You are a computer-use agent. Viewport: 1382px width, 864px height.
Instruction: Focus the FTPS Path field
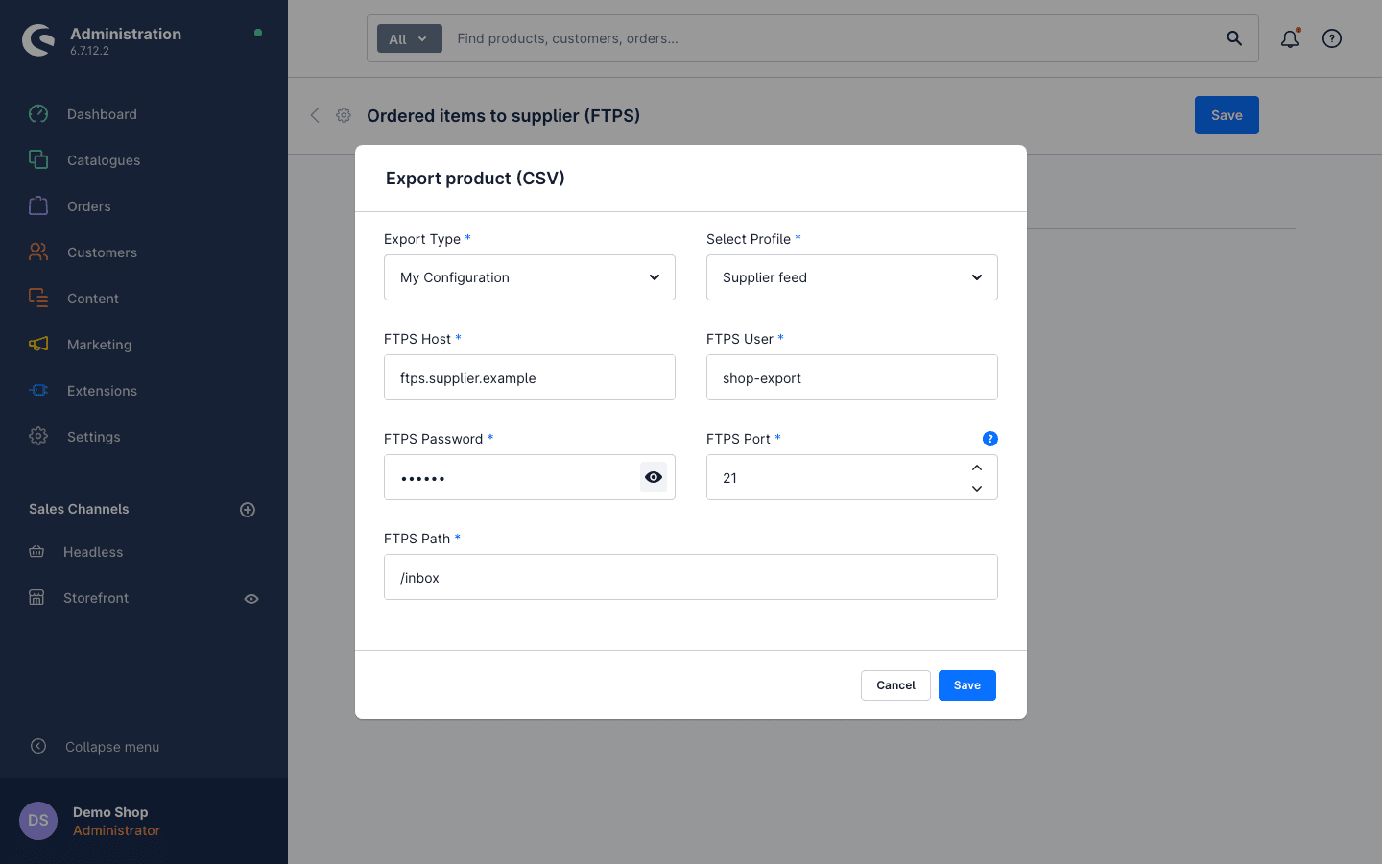pos(691,577)
